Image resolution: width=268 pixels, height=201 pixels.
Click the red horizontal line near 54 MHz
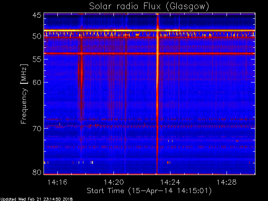point(149,54)
